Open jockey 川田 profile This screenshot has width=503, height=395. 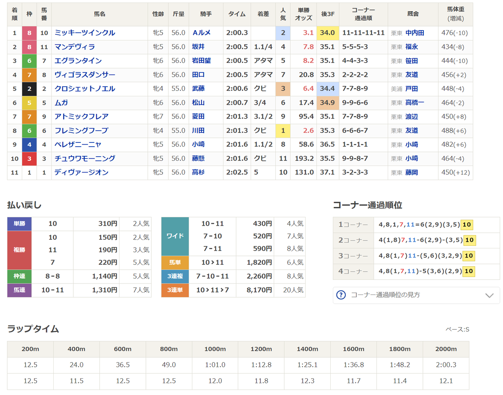(198, 131)
